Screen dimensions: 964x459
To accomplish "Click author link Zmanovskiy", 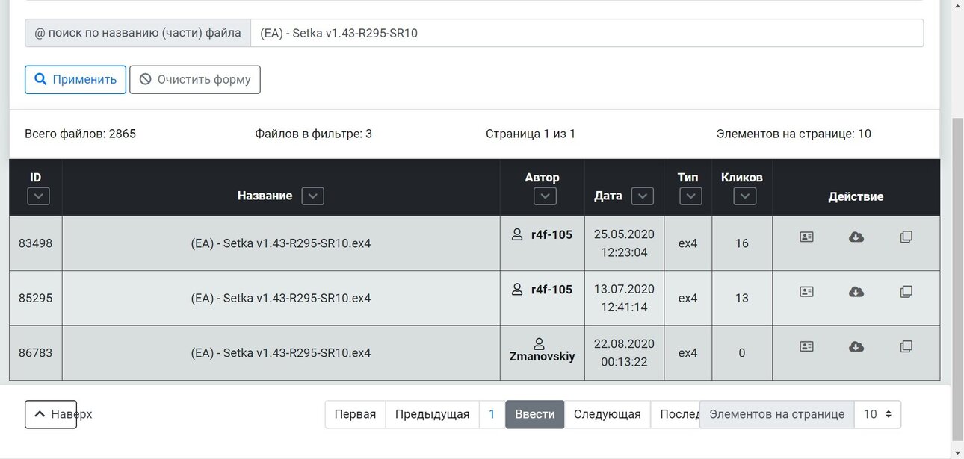I will [x=542, y=356].
